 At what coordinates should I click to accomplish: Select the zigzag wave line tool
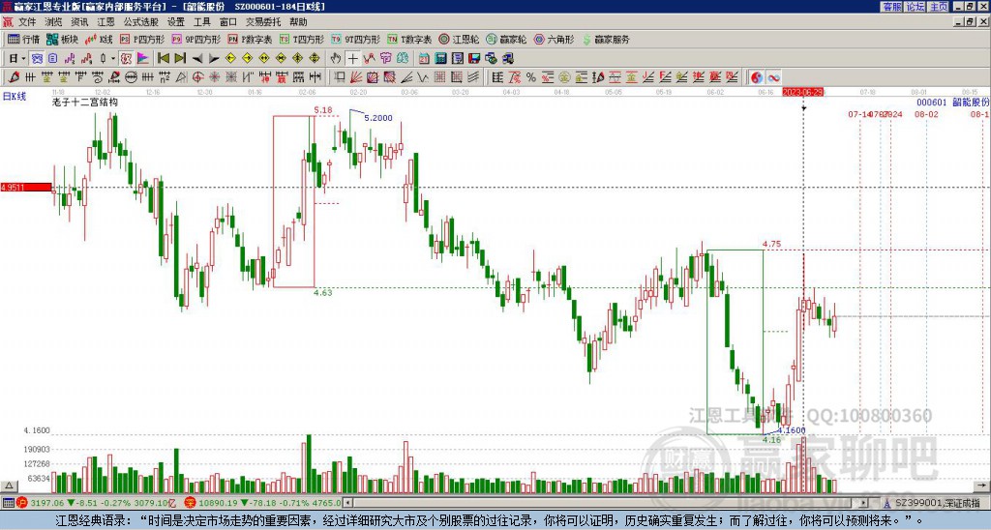pyautogui.click(x=423, y=77)
